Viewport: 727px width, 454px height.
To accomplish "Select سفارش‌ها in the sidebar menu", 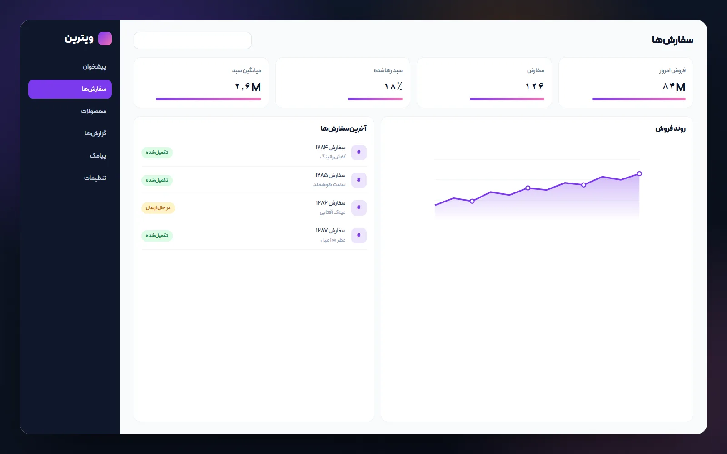I will point(70,89).
